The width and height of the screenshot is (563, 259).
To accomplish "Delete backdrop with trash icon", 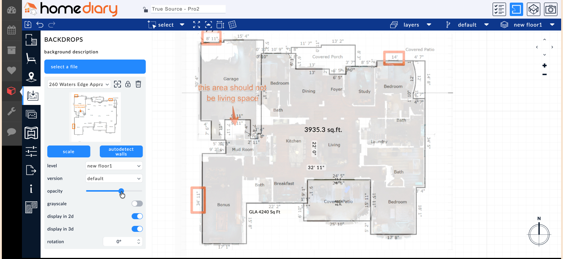I will (x=138, y=84).
